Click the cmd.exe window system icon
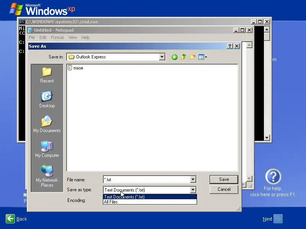This screenshot has height=229, width=306. [22, 22]
